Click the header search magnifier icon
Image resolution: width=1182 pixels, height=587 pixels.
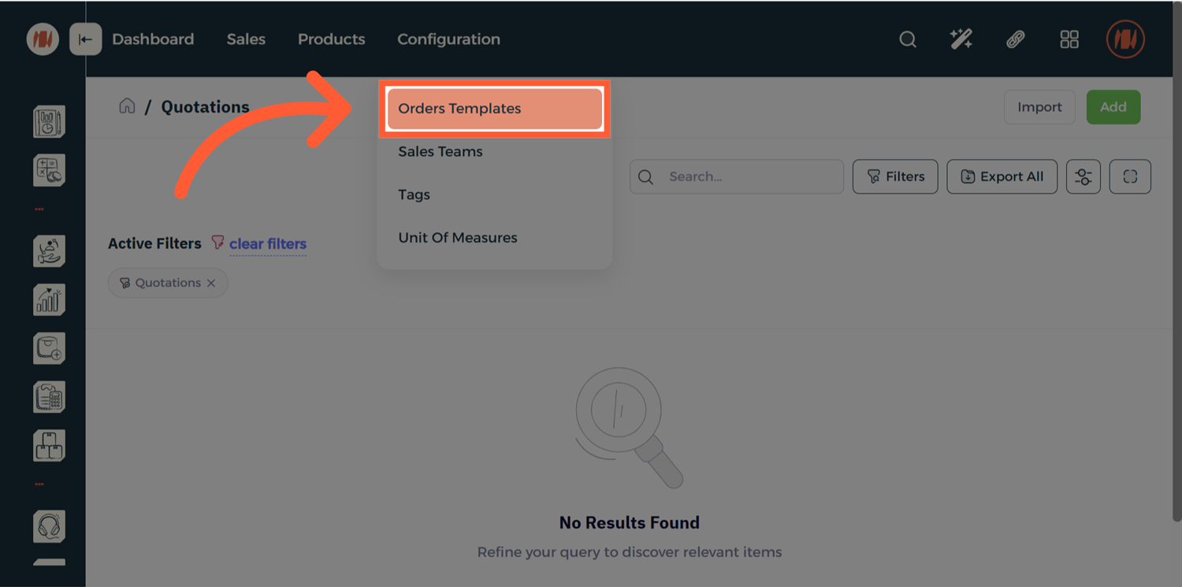[908, 39]
